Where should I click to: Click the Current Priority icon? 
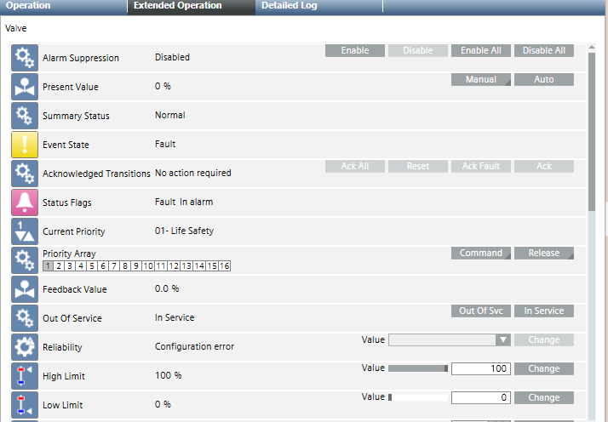coord(25,231)
